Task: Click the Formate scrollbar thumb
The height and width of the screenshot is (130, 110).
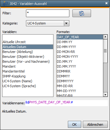Action: tap(105, 51)
